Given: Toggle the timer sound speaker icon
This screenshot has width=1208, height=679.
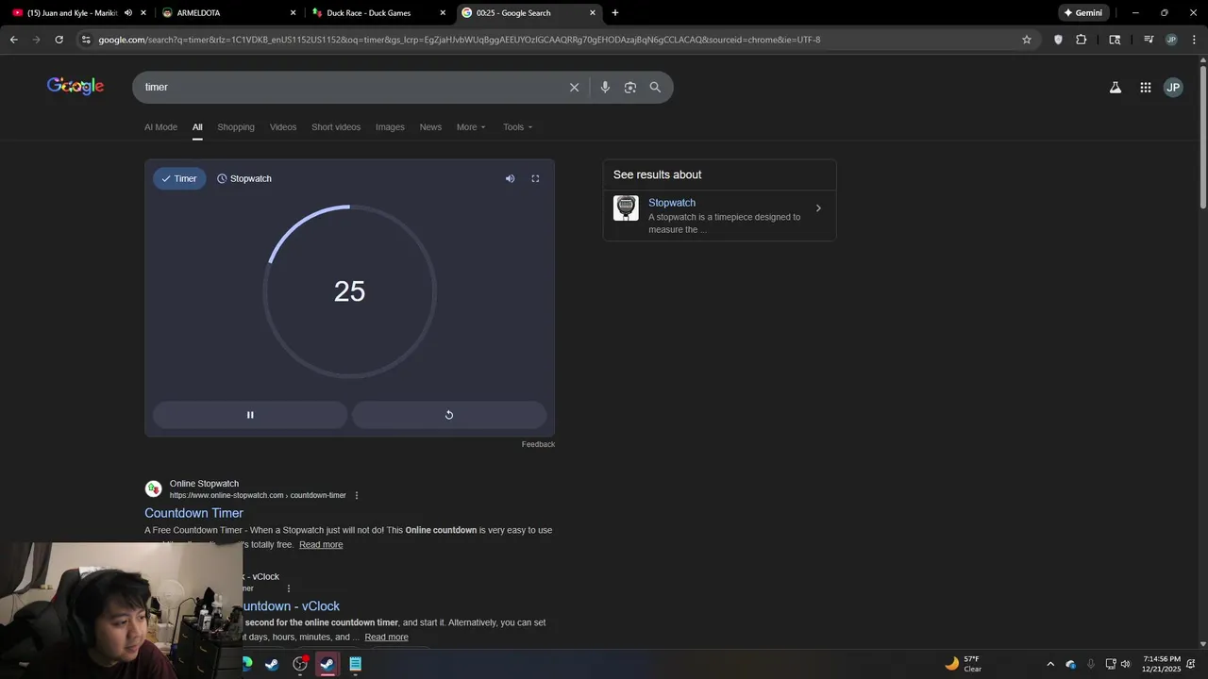Looking at the screenshot, I should tap(510, 178).
